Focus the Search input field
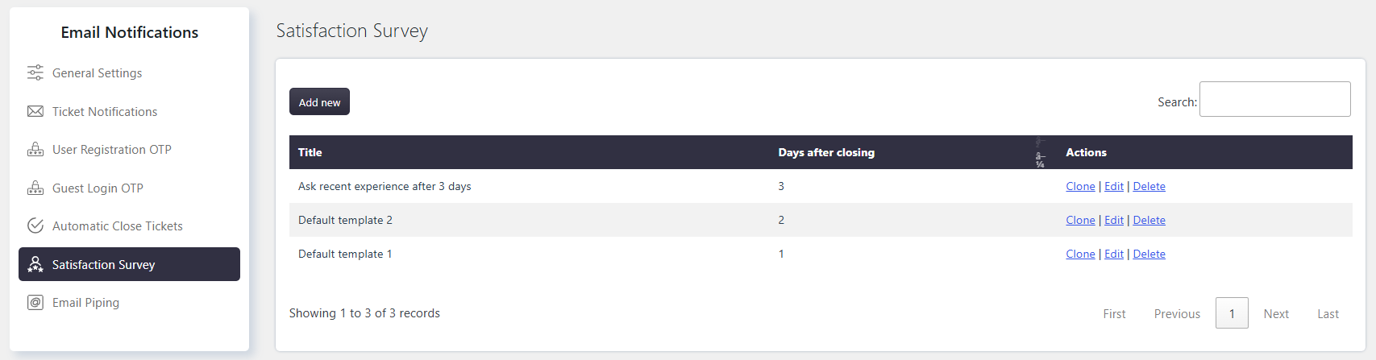1376x360 pixels. coord(1274,99)
